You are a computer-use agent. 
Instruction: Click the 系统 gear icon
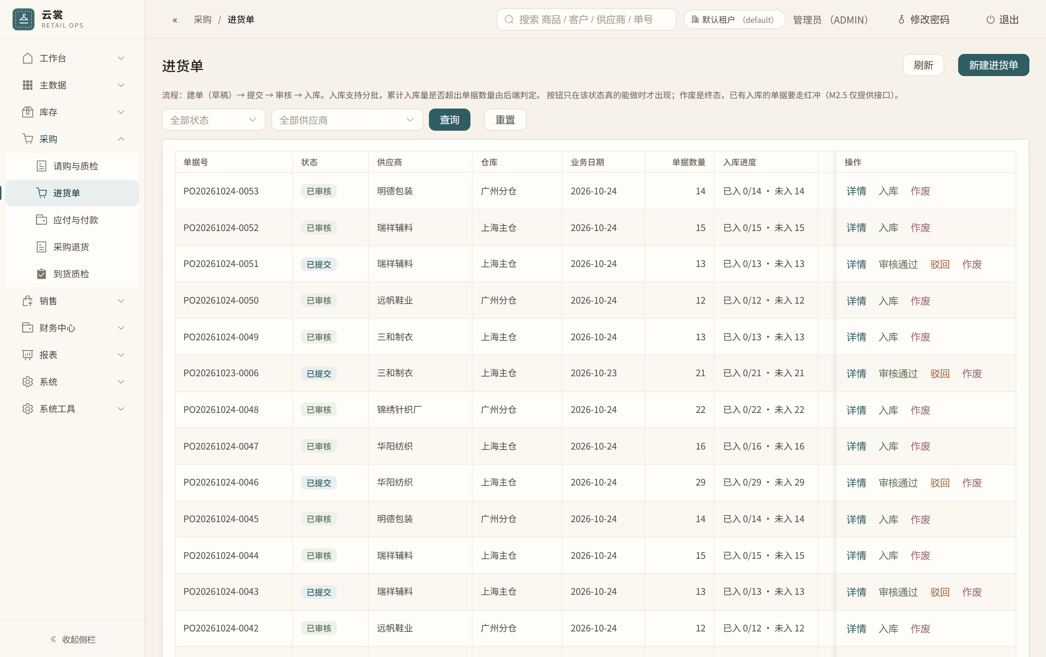27,382
